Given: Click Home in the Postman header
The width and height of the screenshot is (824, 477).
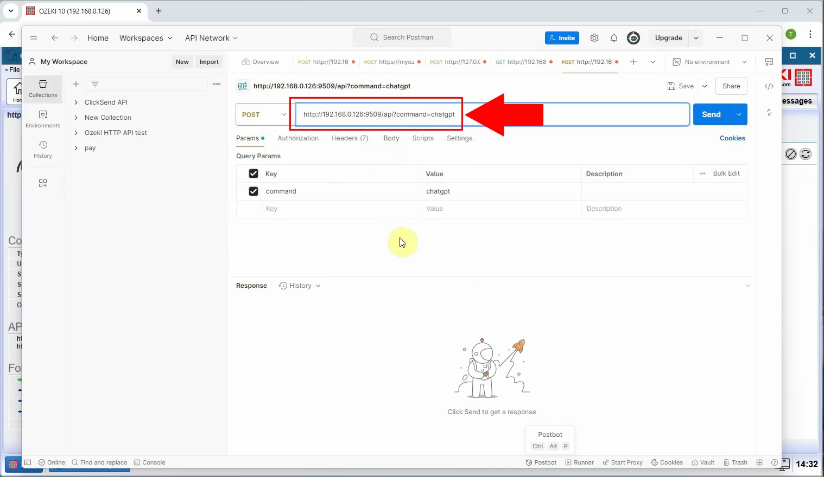Looking at the screenshot, I should click(x=98, y=38).
